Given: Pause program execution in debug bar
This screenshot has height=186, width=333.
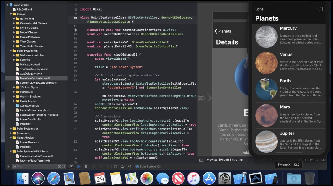Looking at the screenshot, I should coord(86,167).
